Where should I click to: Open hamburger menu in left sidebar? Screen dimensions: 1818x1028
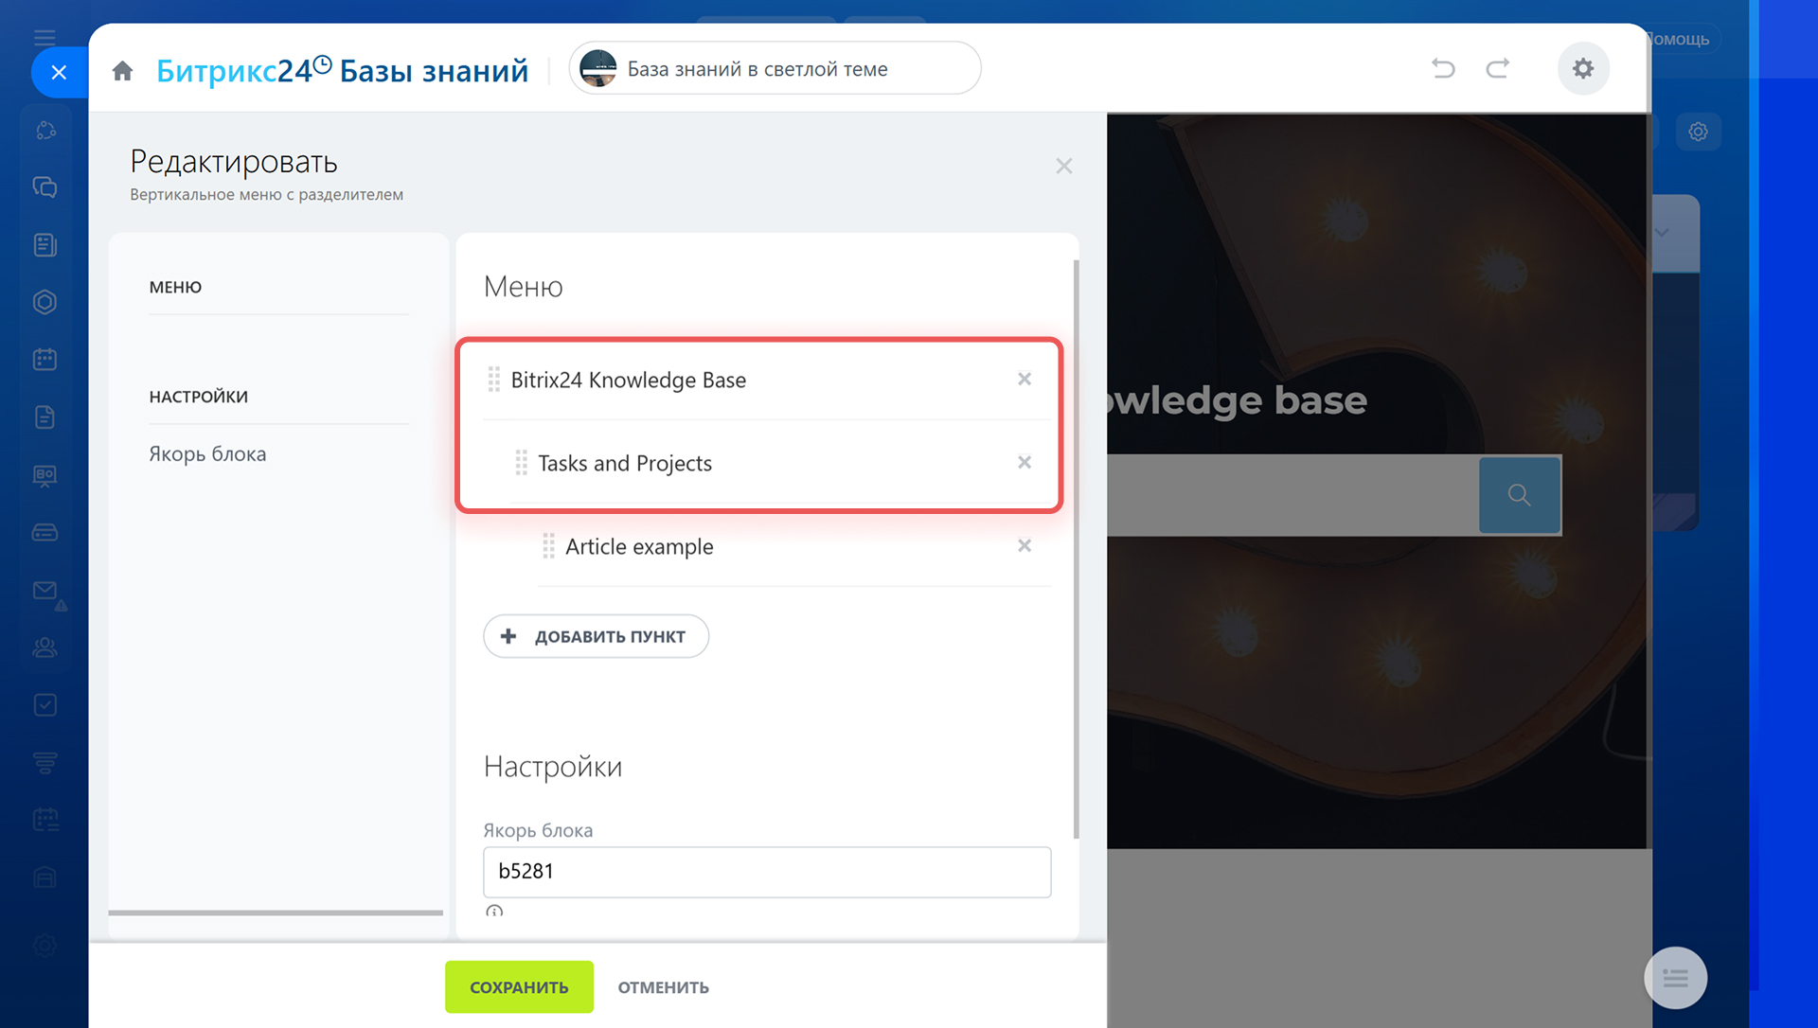[x=45, y=38]
